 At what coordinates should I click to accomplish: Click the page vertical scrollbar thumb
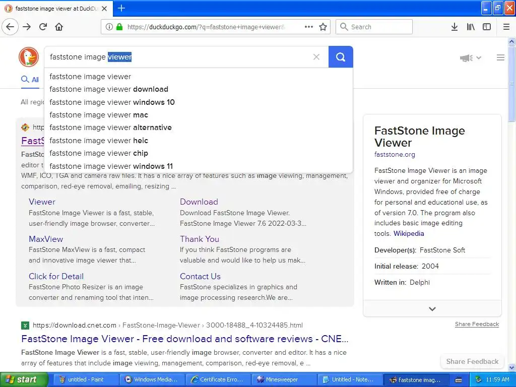[512, 84]
